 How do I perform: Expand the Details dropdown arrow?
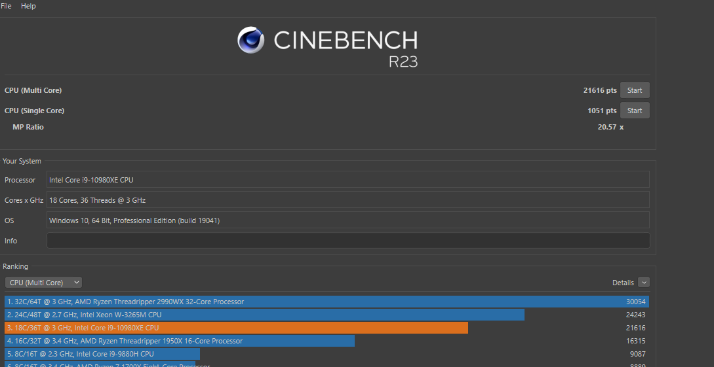(x=643, y=283)
